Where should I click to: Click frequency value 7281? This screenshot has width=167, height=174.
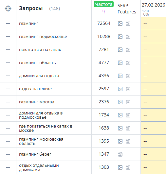[104, 50]
